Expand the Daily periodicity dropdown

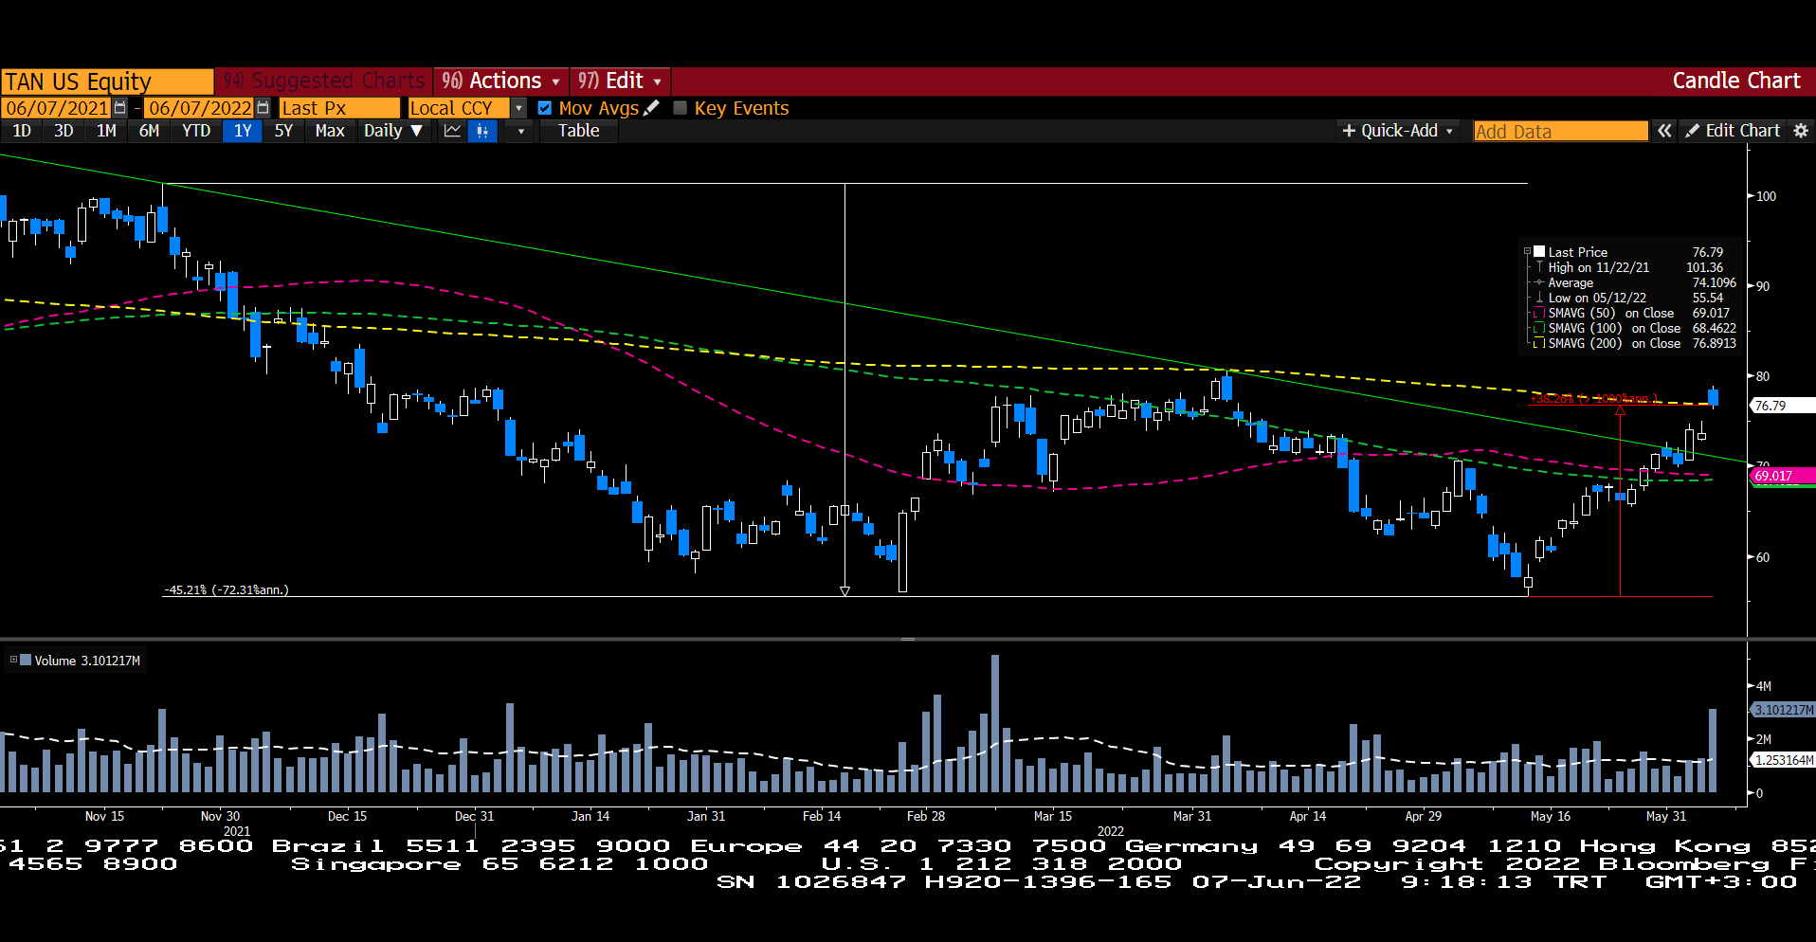(393, 131)
